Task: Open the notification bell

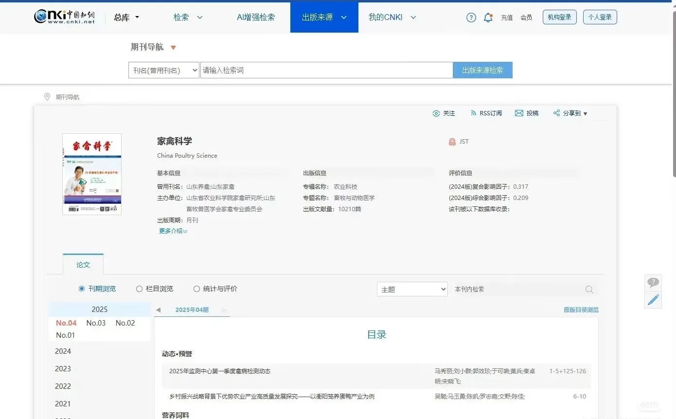Action: 488,17
